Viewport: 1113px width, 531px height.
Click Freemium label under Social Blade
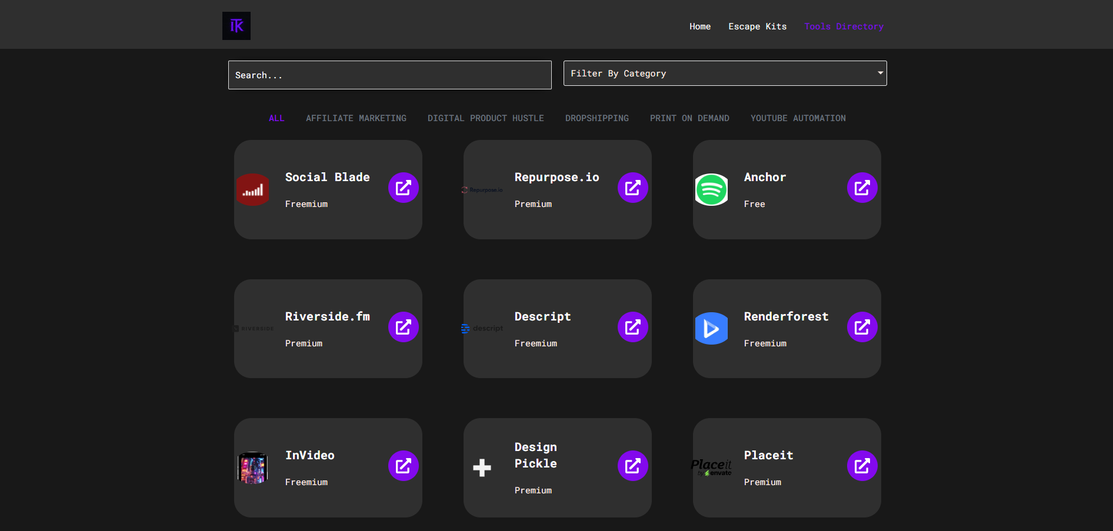click(x=306, y=204)
